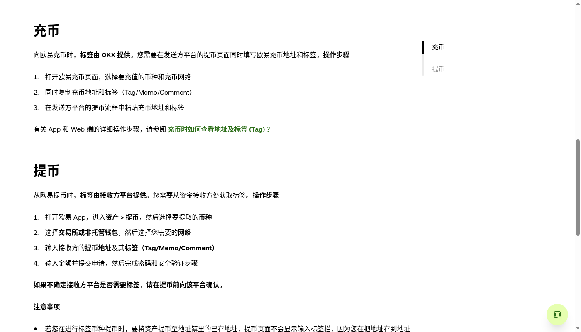Image resolution: width=581 pixels, height=332 pixels.
Task: Click the warning 如果不确定接收方平台是否需要标签
Action: (x=129, y=285)
